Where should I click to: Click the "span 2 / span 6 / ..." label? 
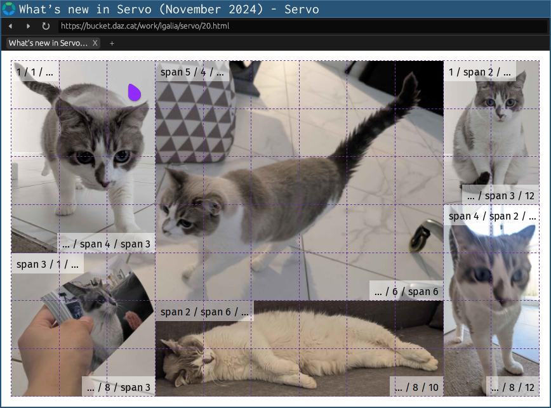[x=206, y=312]
